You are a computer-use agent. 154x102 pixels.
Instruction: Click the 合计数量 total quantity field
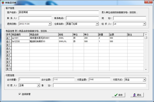click(x=29, y=79)
